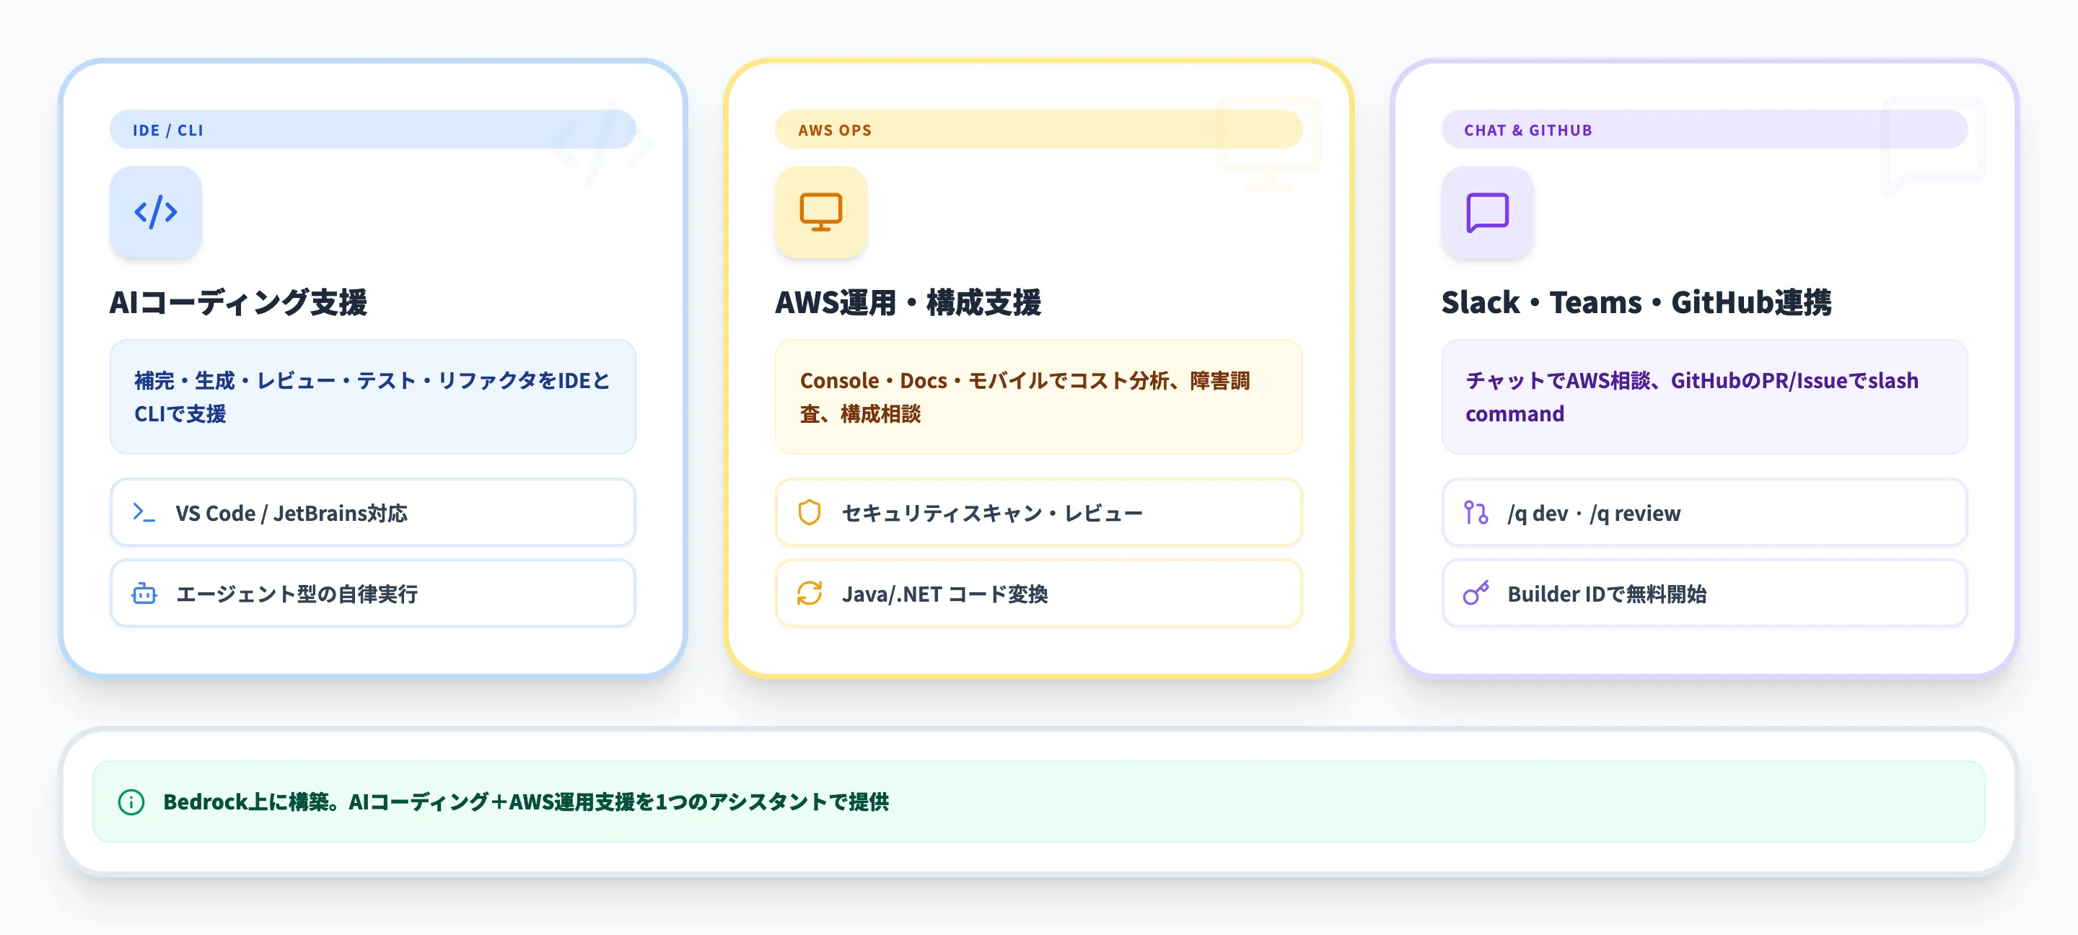Select the shield icon for セキュリティスキャン・レビュー

(x=809, y=513)
